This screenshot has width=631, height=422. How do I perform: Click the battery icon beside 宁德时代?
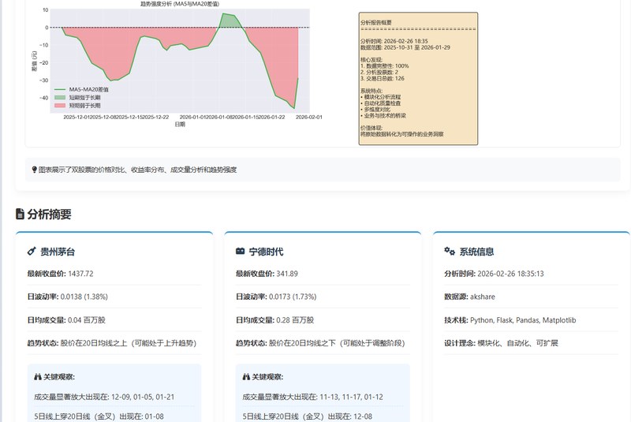coord(241,252)
